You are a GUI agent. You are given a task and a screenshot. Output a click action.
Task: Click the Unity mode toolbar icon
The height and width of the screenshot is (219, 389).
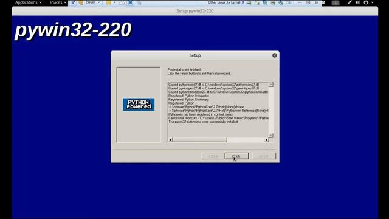139,2
